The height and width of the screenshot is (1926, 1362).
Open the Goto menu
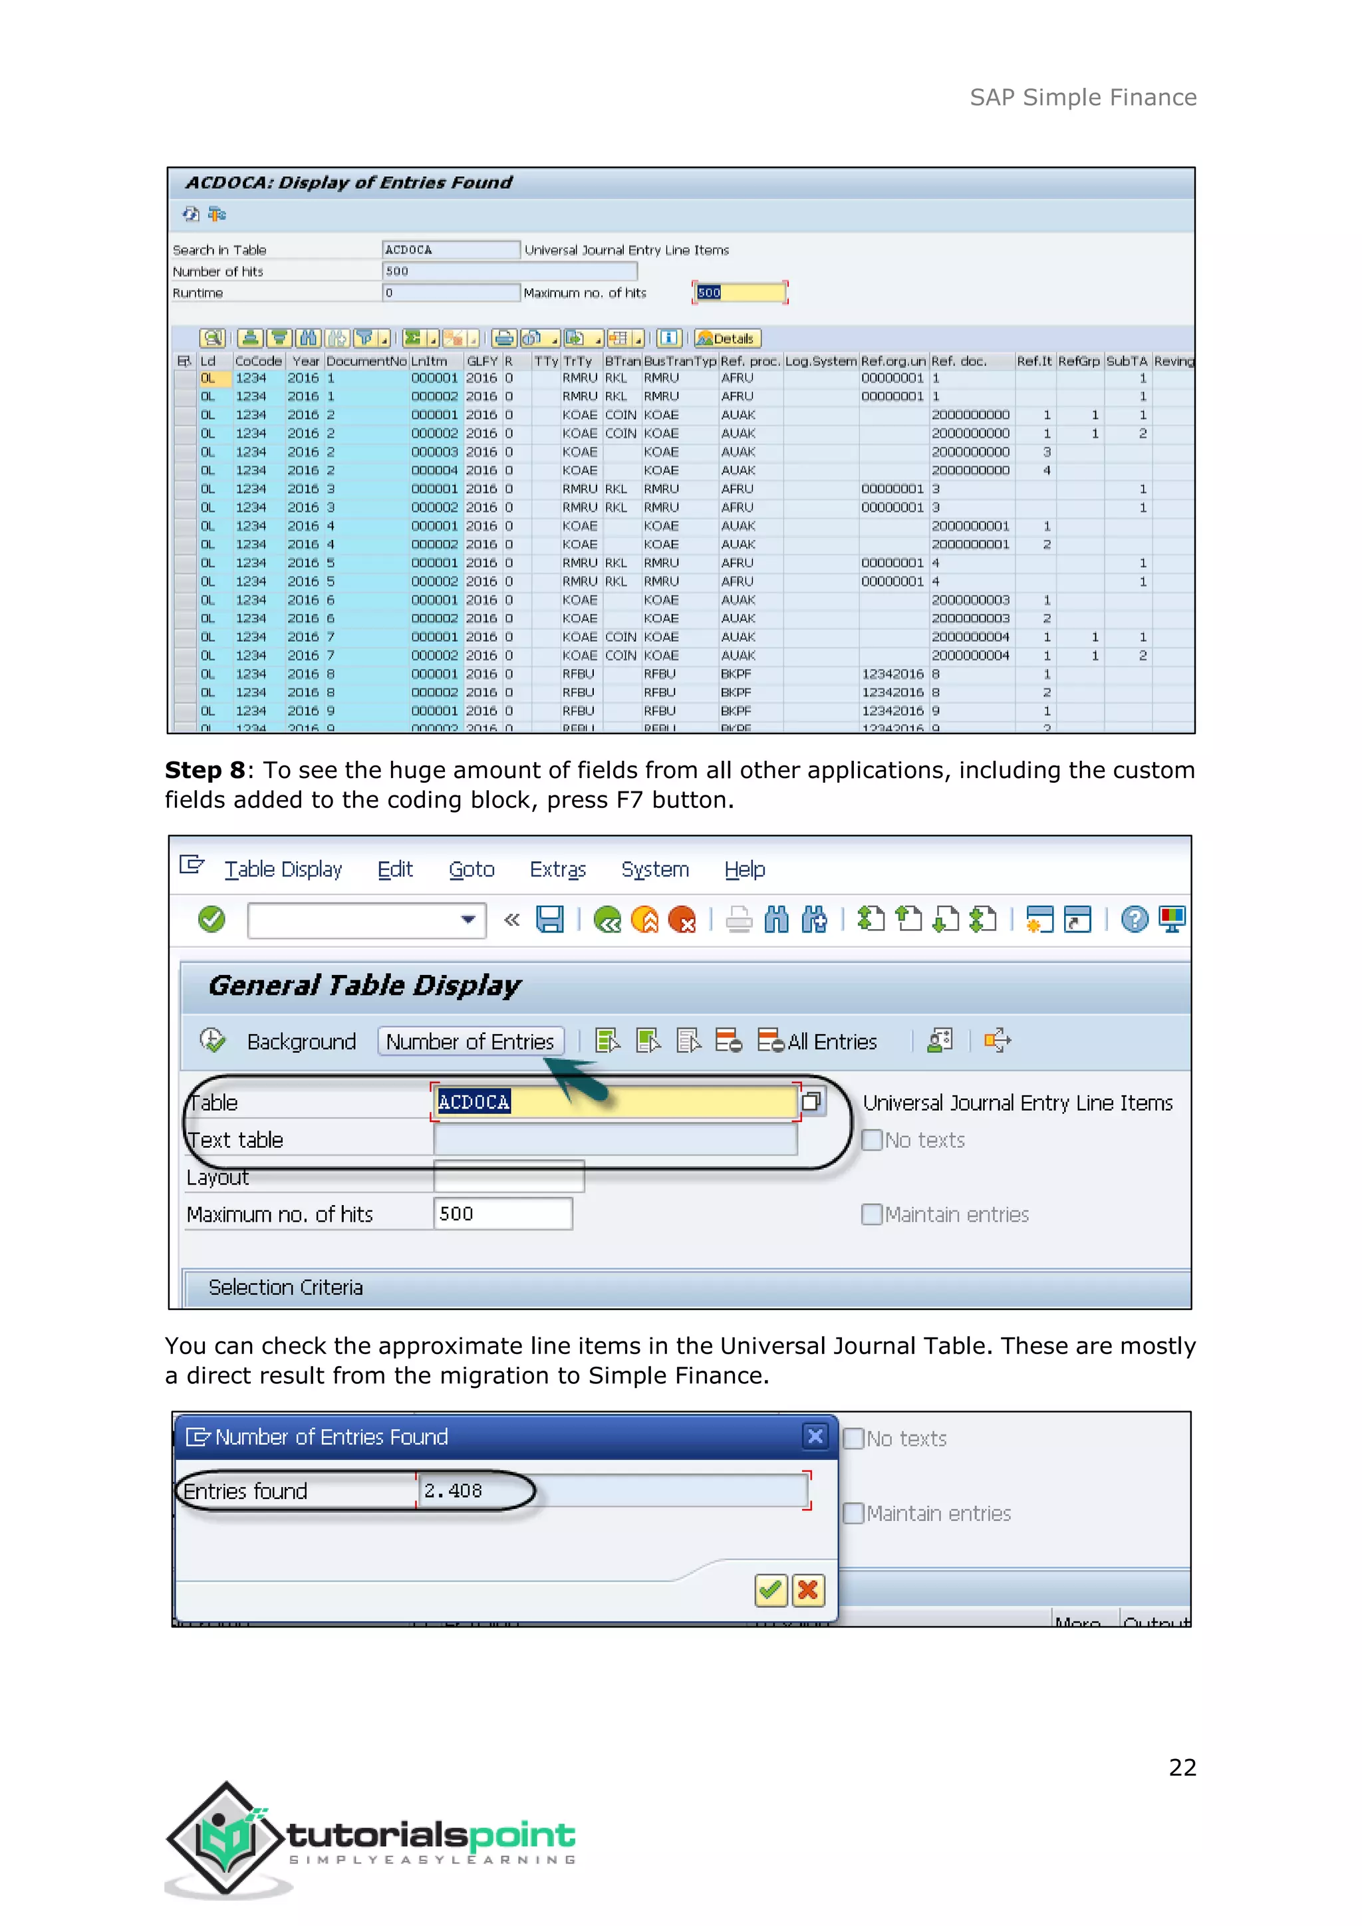(472, 870)
